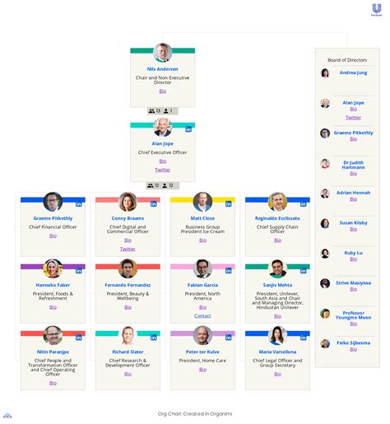
Task: Click Strive Masiyiwa's photo in board list
Action: (x=325, y=283)
